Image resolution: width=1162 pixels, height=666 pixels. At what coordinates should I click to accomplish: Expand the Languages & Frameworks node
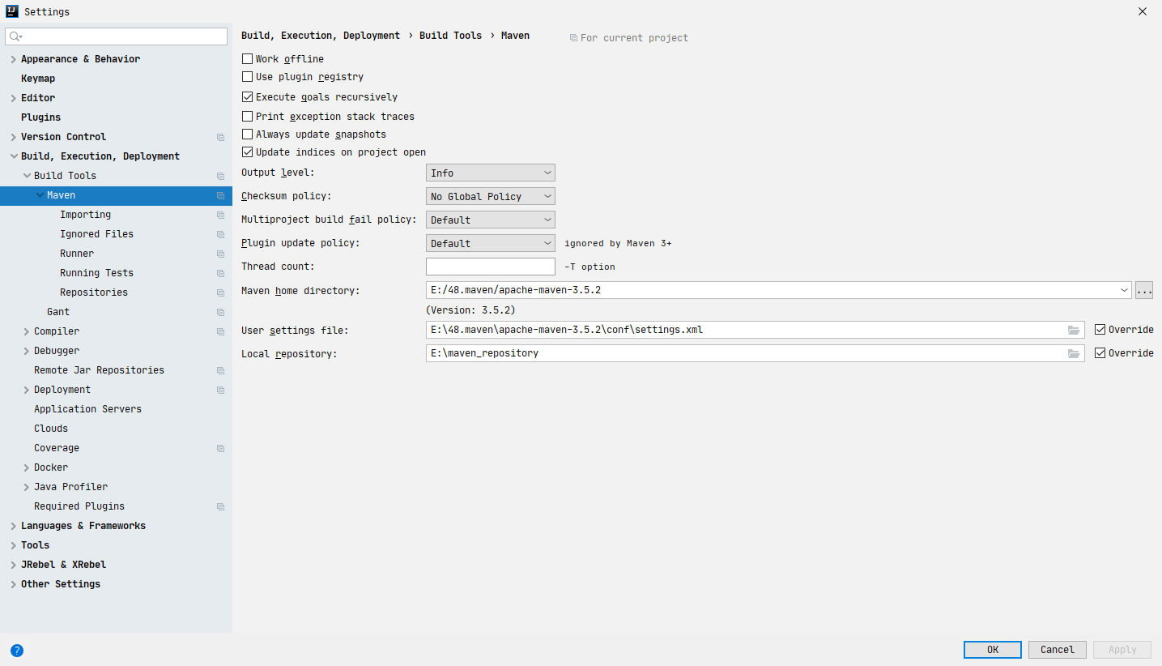point(13,526)
